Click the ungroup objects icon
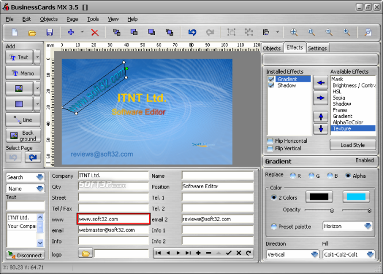Image resolution: width=383 pixels, height=274 pixels. click(x=249, y=32)
